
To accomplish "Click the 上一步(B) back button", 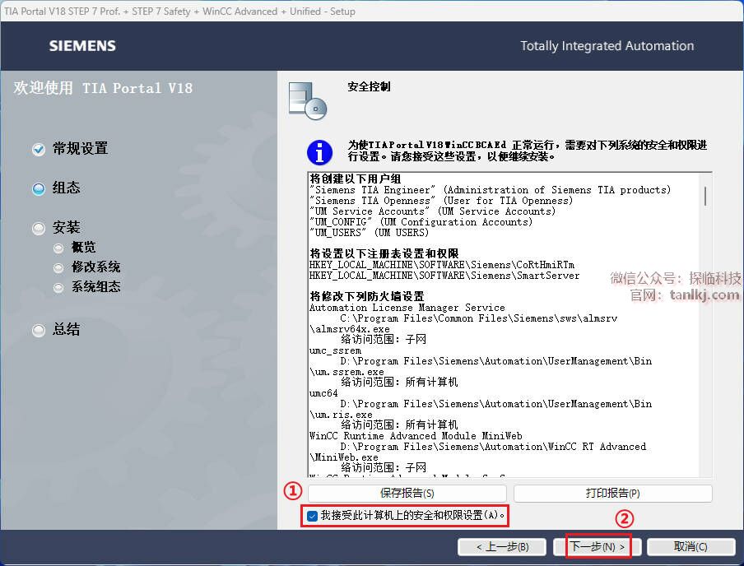I will click(x=502, y=546).
